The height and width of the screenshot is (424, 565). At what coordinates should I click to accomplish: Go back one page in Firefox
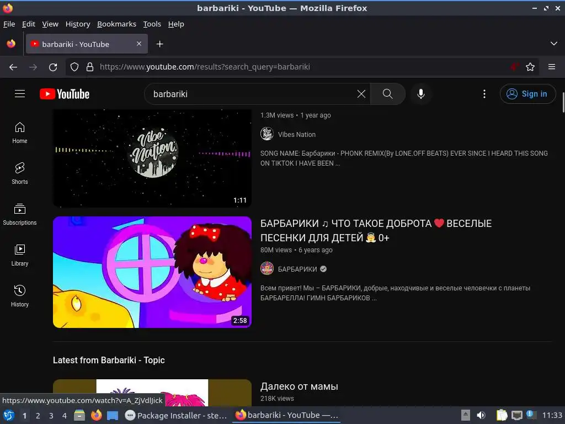13,67
